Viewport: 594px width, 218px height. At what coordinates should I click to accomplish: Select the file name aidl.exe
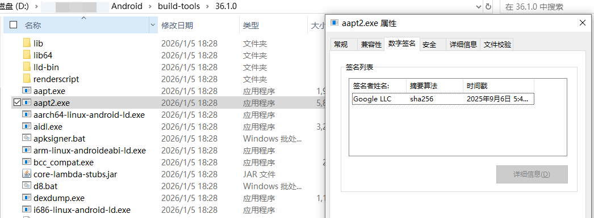click(x=48, y=127)
